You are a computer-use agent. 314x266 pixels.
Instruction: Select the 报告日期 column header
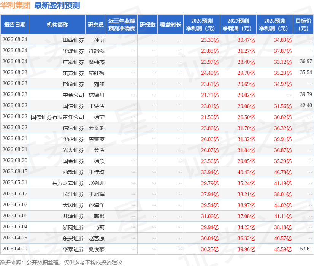15,24
